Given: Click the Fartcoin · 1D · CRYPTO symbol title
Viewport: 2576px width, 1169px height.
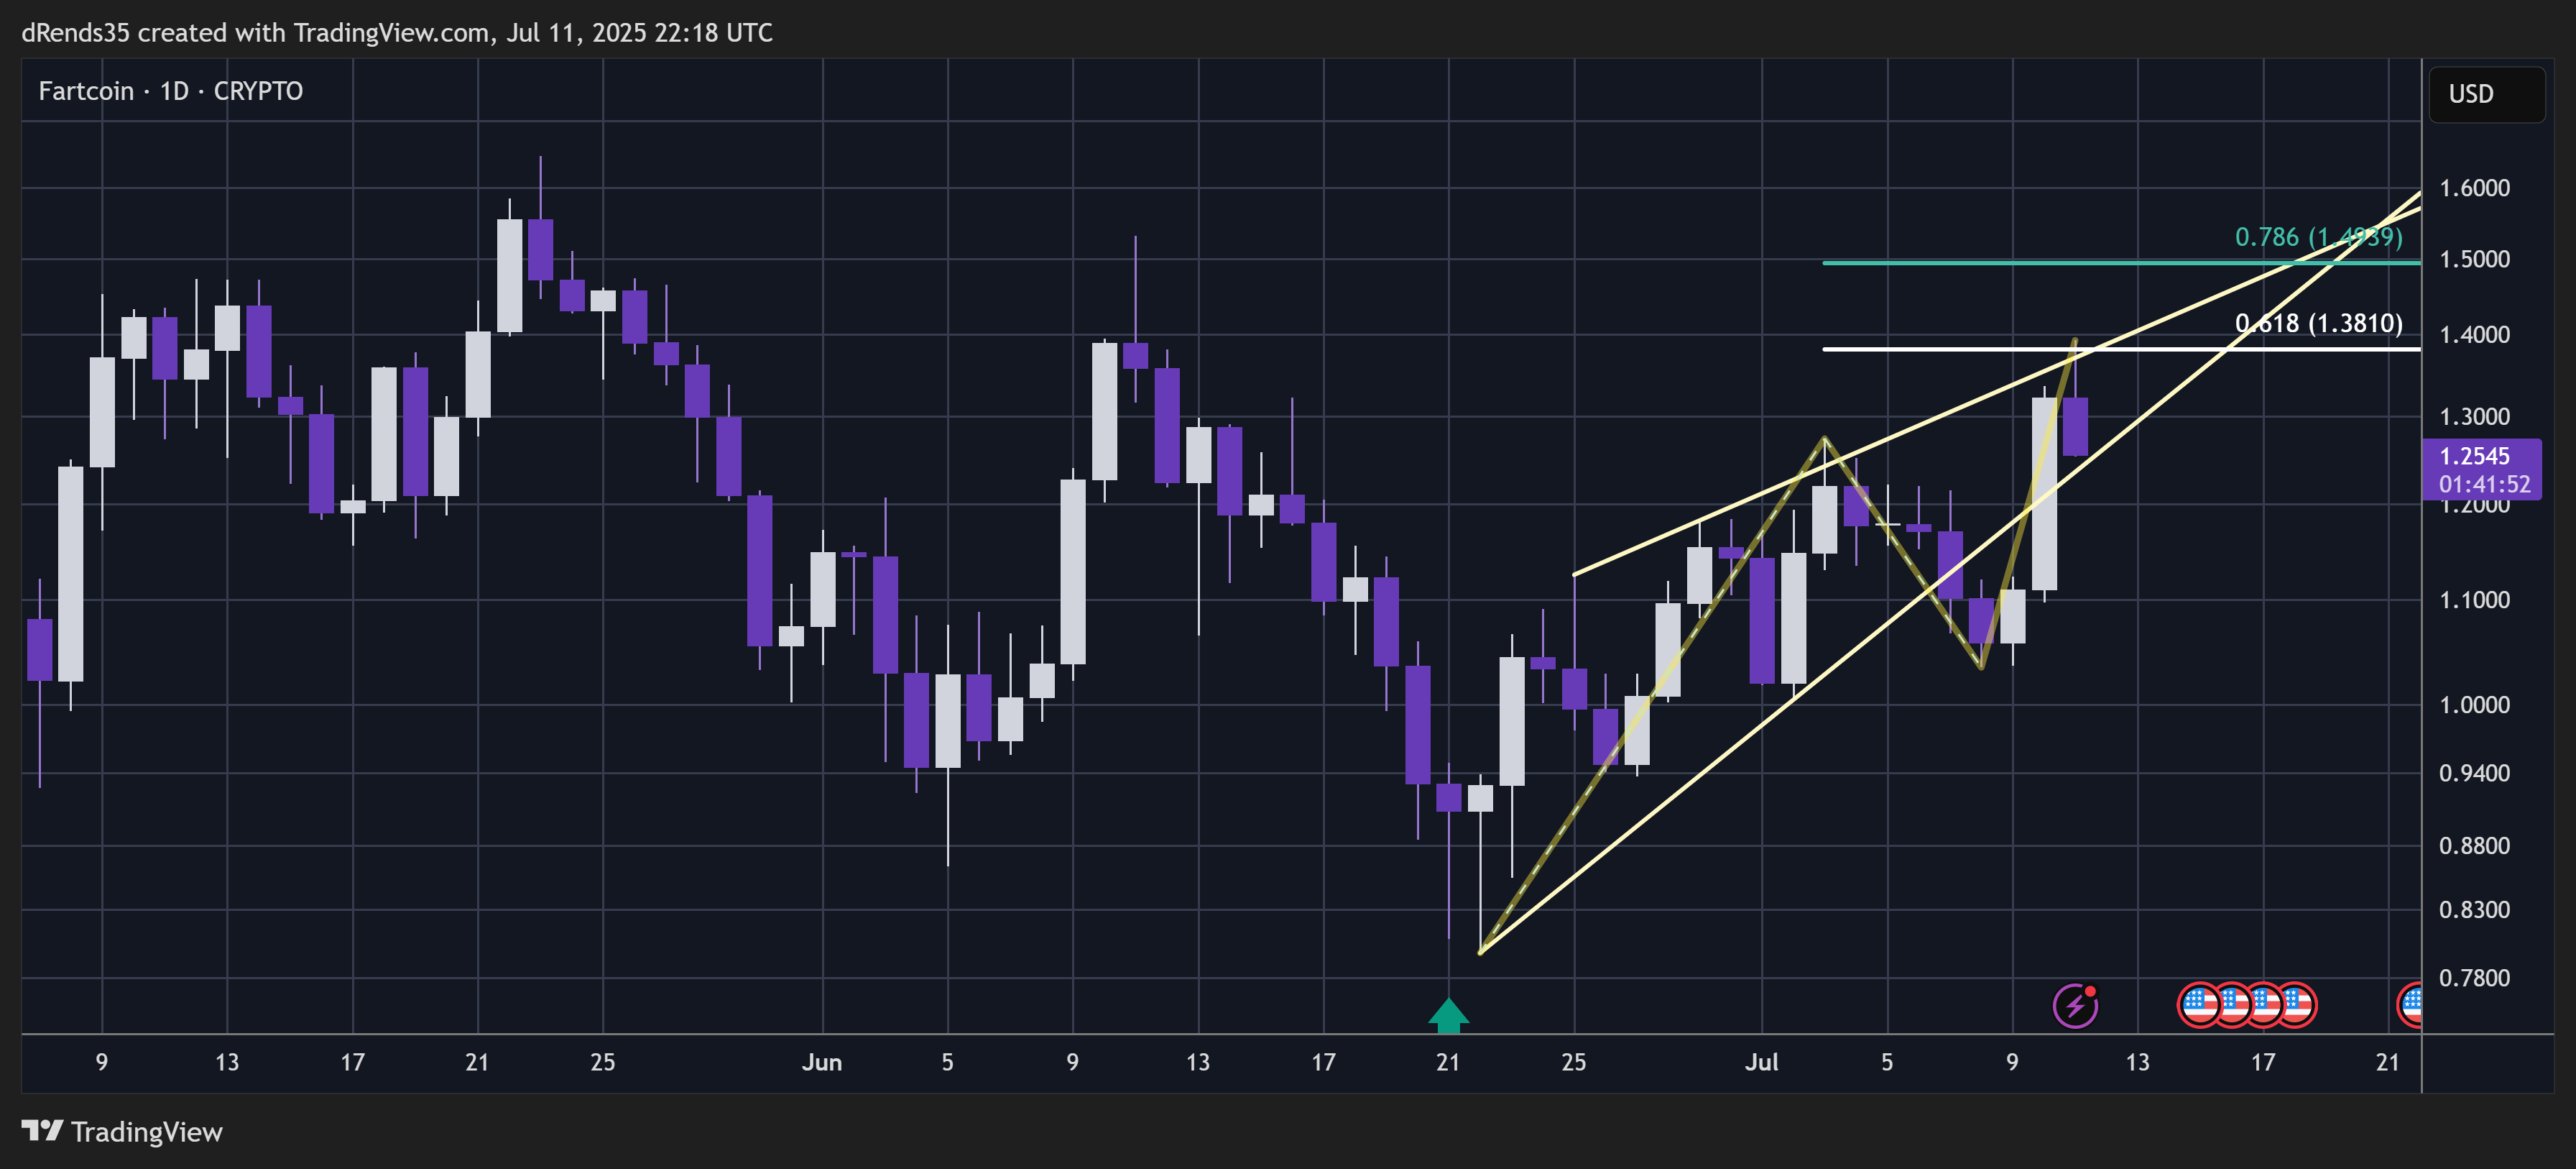Looking at the screenshot, I should coord(170,91).
